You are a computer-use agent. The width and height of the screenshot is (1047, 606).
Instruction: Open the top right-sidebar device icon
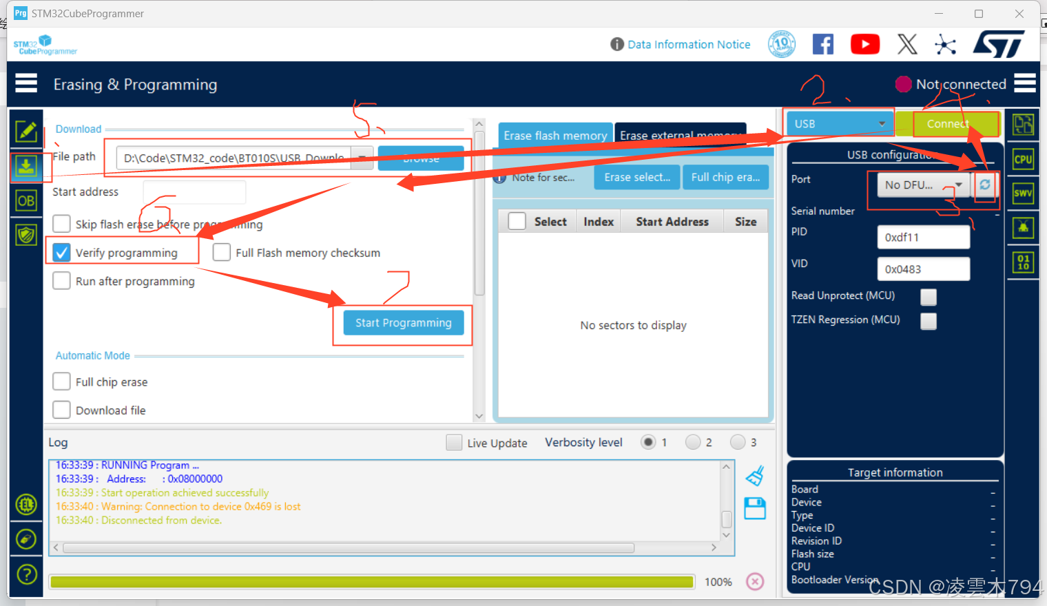pos(1023,125)
